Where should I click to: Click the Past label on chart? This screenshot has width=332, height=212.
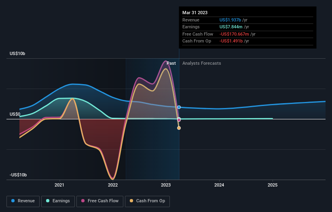pos(171,63)
